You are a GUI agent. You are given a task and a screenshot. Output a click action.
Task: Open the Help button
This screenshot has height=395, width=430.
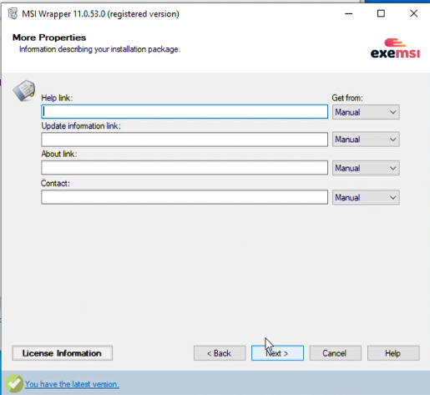(393, 353)
